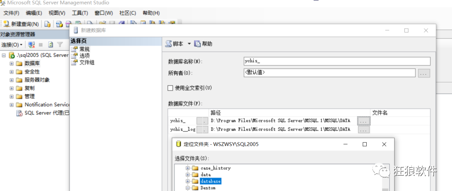This screenshot has width=452, height=191.
Task: Click the data folder icon in folder picker
Action: pos(195,174)
